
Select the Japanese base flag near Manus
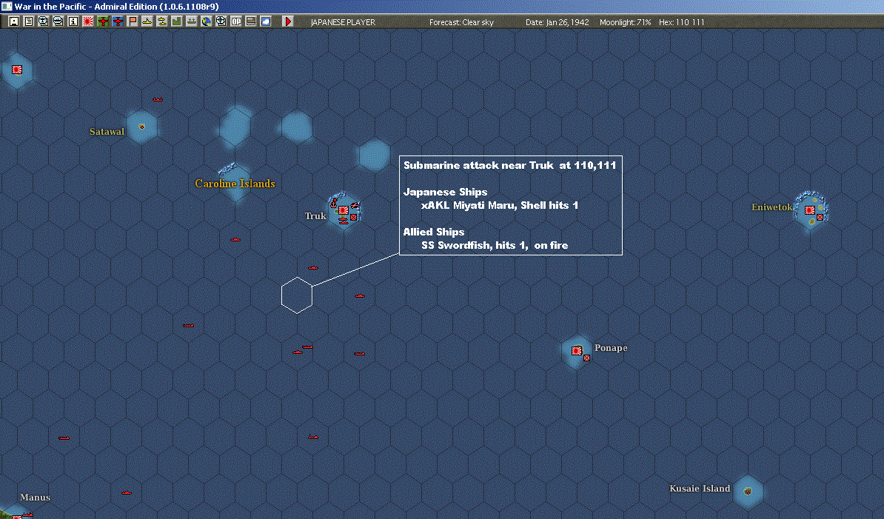17,517
